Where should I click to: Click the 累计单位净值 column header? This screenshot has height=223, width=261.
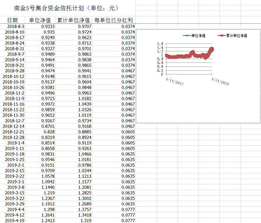(x=73, y=20)
